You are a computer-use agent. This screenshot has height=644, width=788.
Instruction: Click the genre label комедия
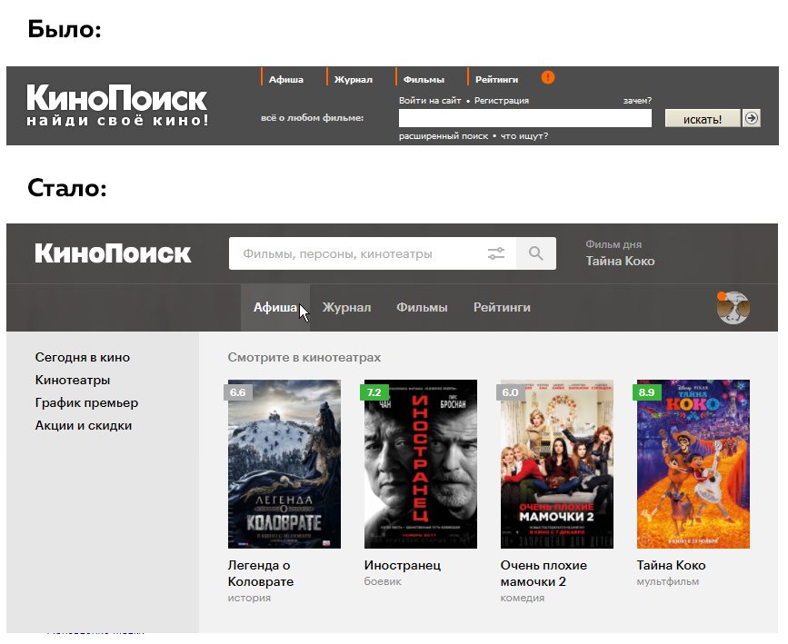pyautogui.click(x=522, y=598)
